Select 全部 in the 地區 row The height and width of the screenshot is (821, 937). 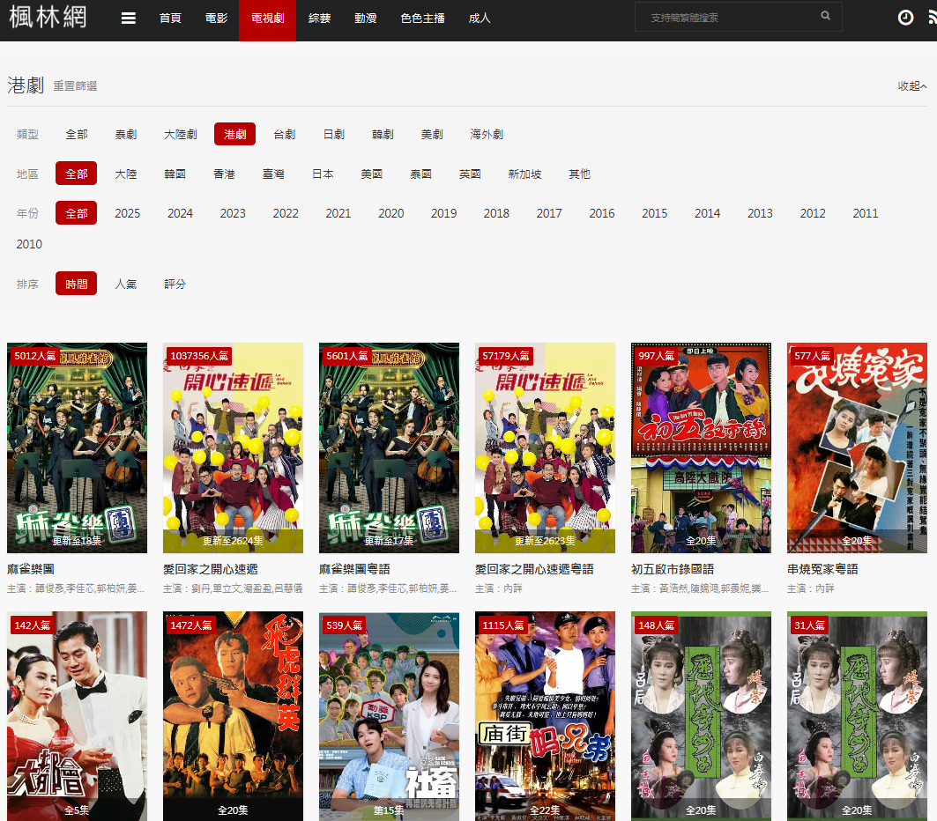77,174
